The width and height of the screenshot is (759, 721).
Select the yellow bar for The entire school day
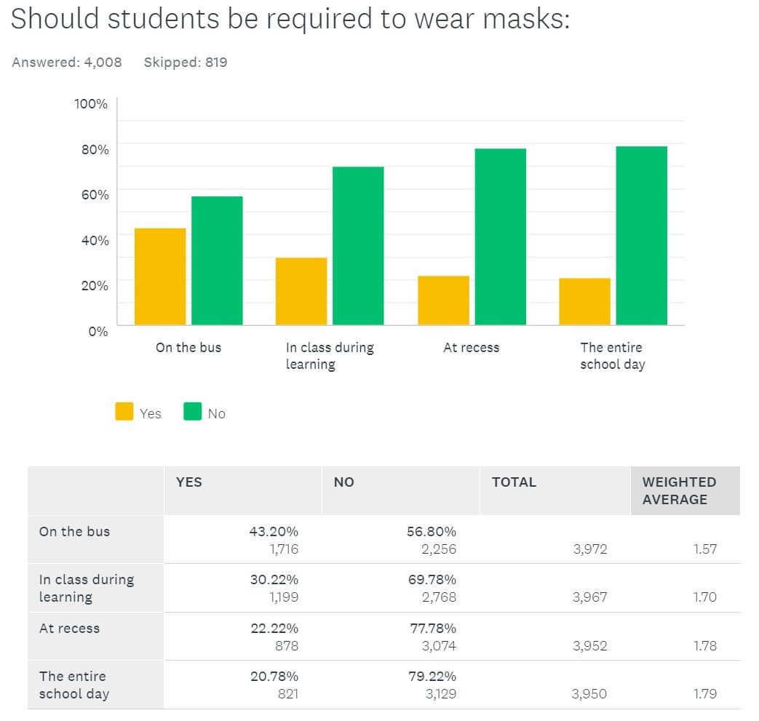pyautogui.click(x=584, y=301)
